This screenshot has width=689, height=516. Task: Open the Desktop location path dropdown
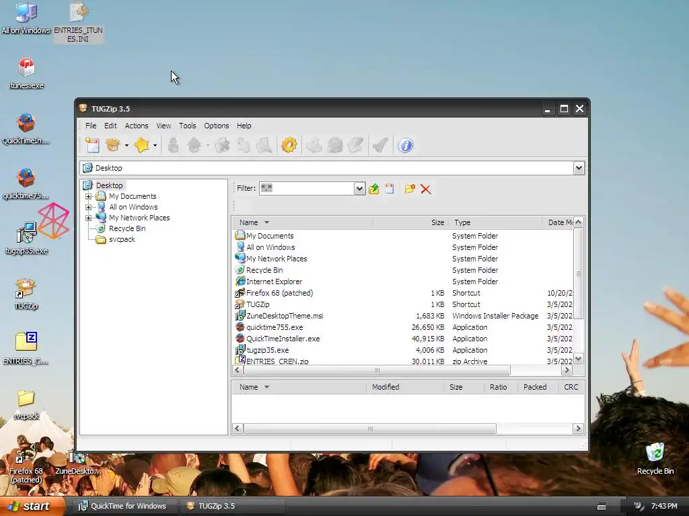point(579,167)
